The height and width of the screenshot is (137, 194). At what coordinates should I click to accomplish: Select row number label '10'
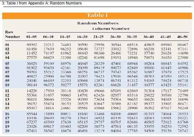click(7, 85)
